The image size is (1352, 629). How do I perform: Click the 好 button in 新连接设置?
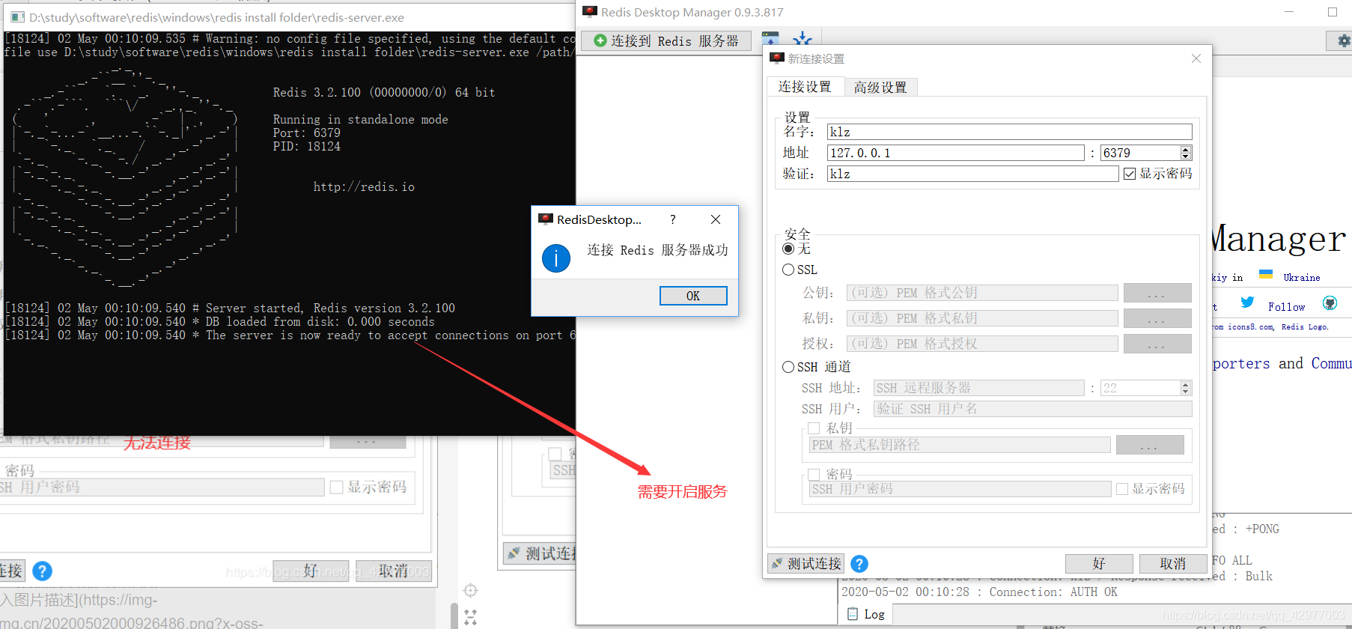click(1099, 564)
